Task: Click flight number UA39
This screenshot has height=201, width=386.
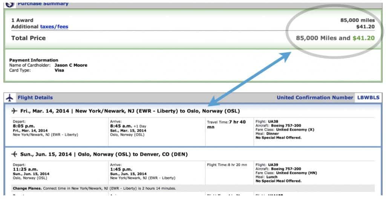Action: coord(273,164)
